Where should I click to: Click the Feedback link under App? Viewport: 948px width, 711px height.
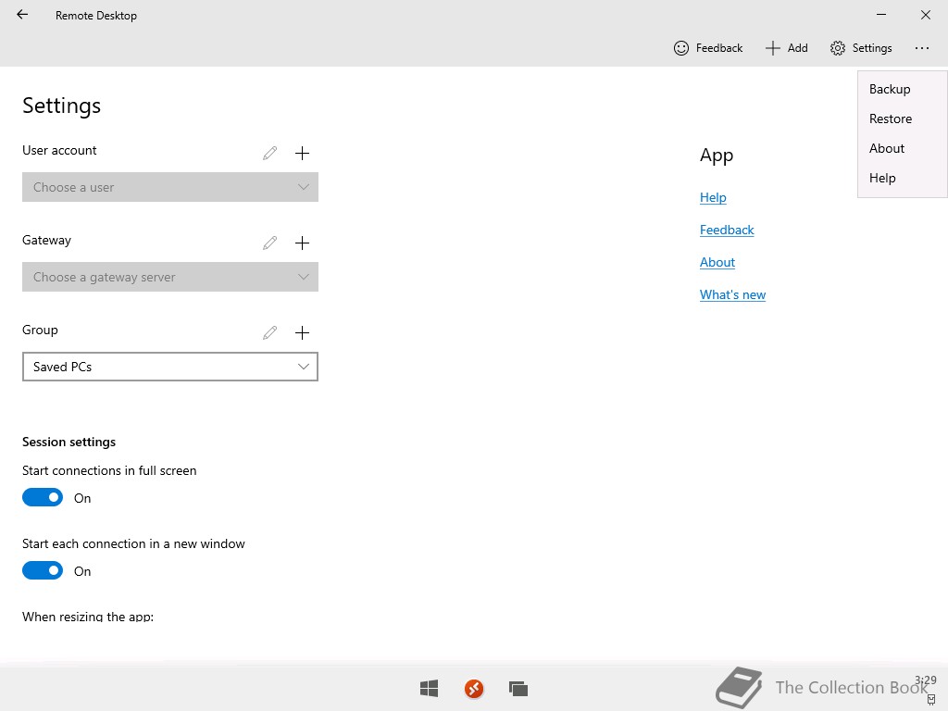pos(727,230)
